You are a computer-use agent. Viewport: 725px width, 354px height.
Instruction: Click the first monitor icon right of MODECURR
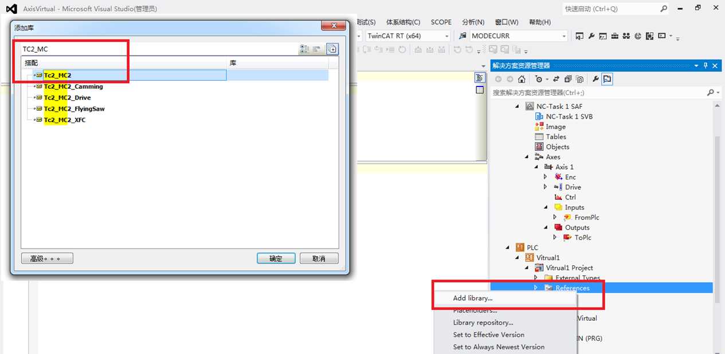pos(579,36)
